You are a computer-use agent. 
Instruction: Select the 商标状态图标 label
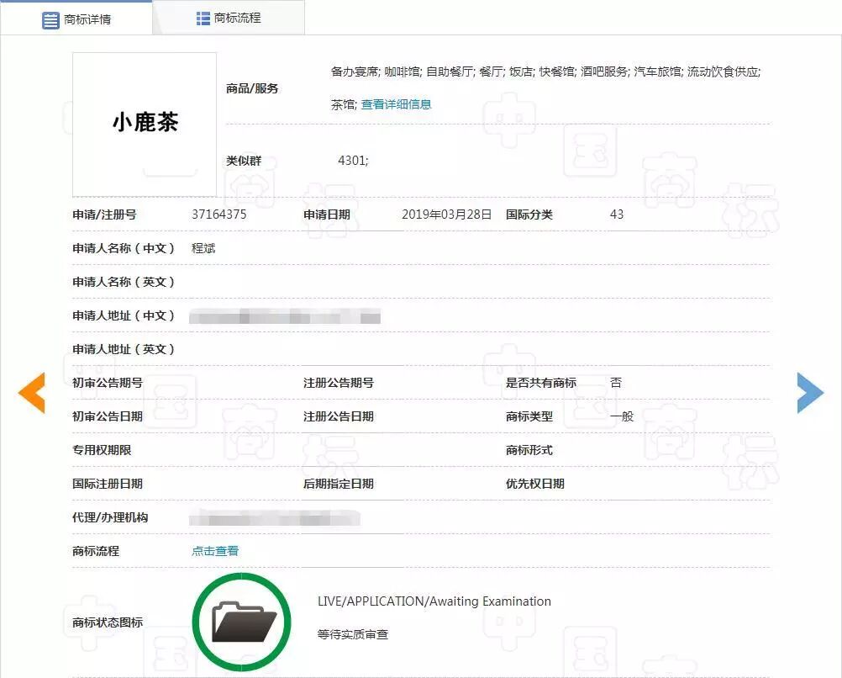coord(108,622)
